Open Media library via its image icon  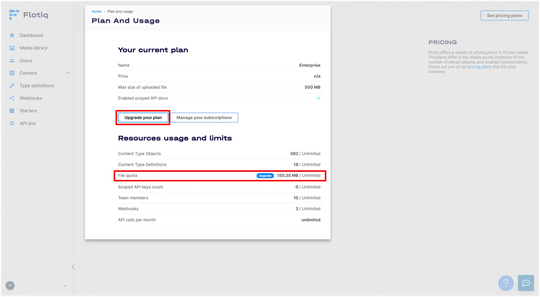pos(12,48)
